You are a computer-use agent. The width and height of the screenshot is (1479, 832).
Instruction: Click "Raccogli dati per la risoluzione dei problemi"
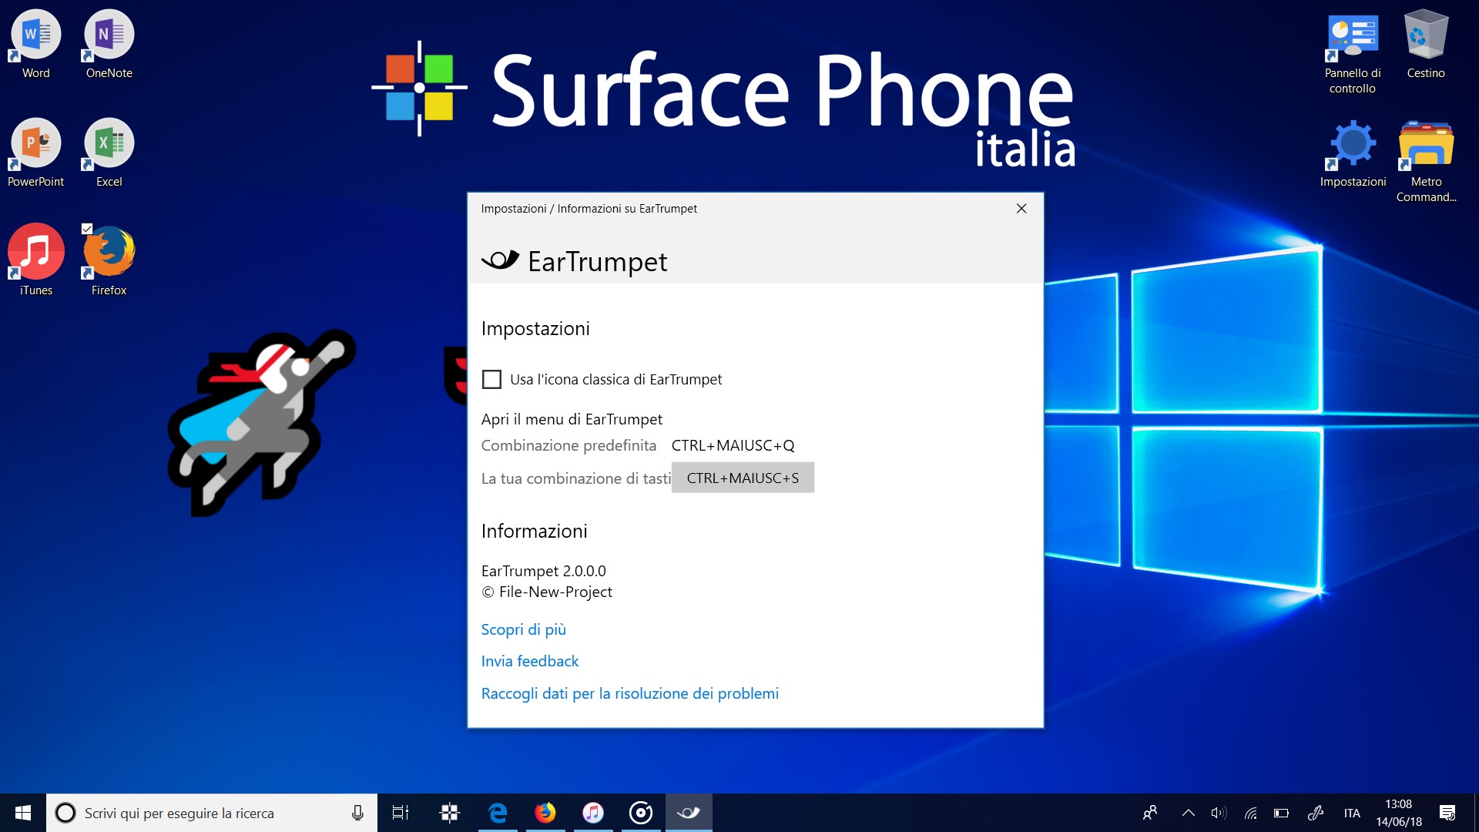[x=629, y=693]
